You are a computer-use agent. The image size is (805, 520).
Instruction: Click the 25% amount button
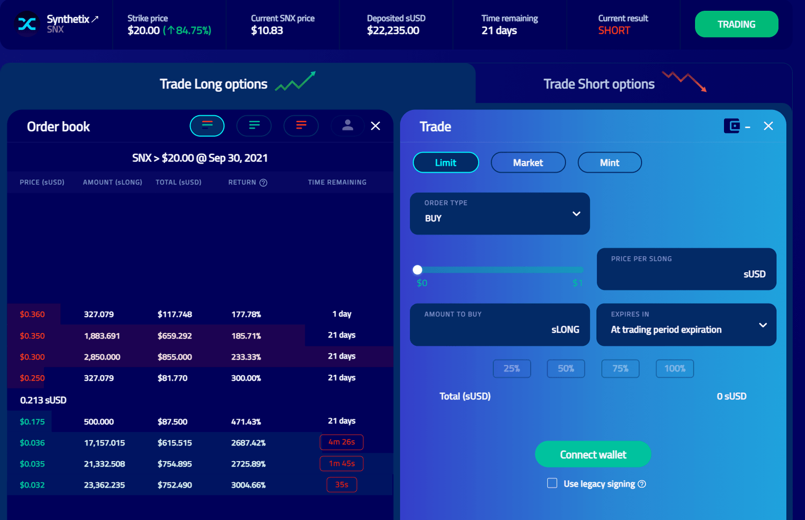point(512,368)
